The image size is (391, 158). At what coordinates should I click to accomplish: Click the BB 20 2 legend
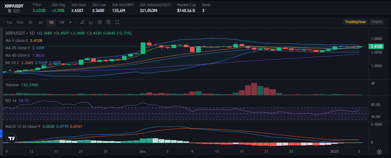coord(13,63)
